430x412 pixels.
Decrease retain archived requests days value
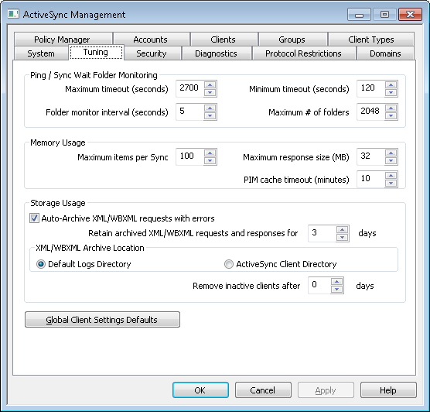pyautogui.click(x=343, y=237)
